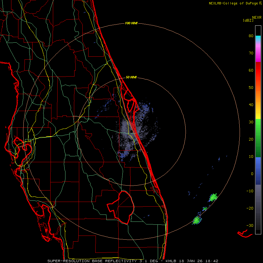Click the 20 value on the dBZ scale
The image size is (263, 263).
[251, 139]
